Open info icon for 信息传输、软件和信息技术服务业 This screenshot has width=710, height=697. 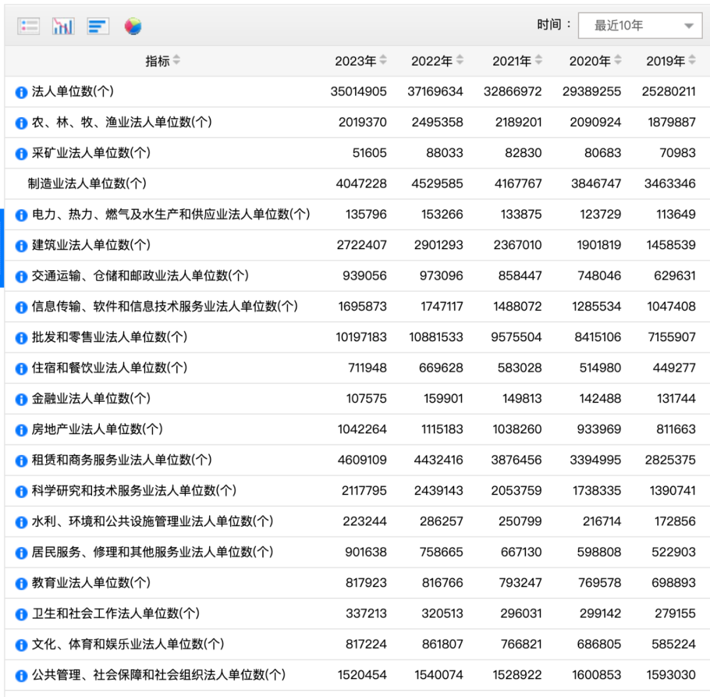pyautogui.click(x=21, y=307)
